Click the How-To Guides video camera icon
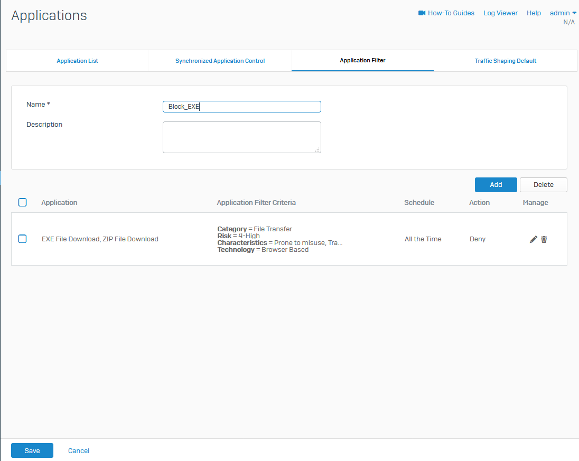 (x=422, y=13)
